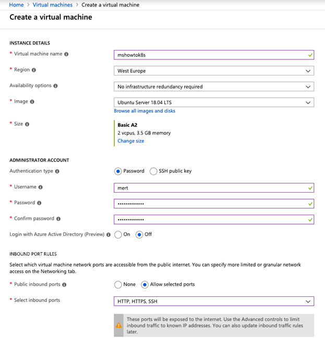Open Virtual machines breadcrumb link
This screenshot has height=361, width=325.
[x=53, y=5]
